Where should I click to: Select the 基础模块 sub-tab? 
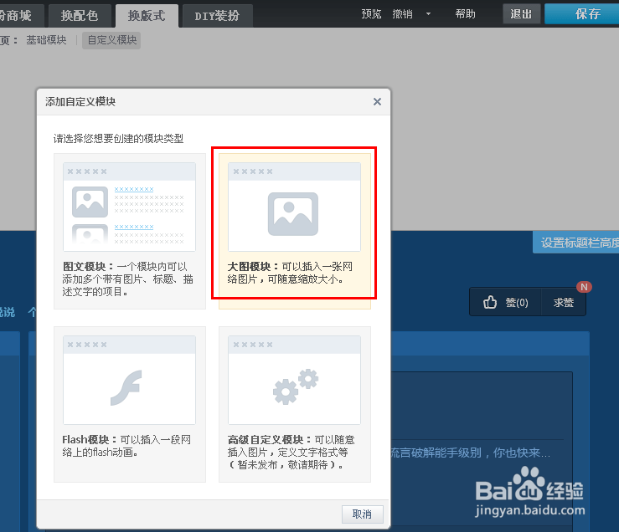pos(46,40)
